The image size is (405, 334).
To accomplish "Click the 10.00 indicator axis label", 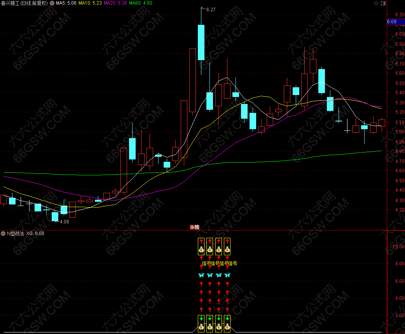I will pyautogui.click(x=398, y=247).
